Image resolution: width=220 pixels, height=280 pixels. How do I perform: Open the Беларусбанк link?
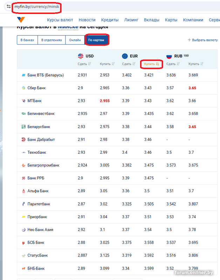coord(39,127)
